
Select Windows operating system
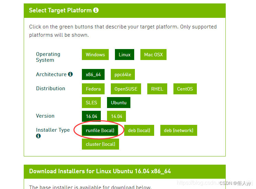[x=95, y=55]
